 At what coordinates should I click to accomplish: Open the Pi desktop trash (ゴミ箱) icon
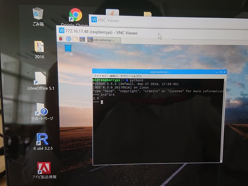[x=68, y=49]
